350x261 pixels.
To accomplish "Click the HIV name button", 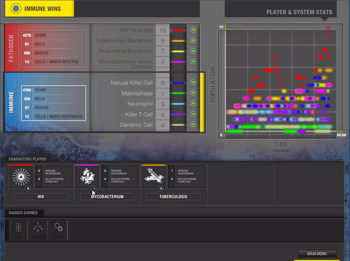I will 41,196.
